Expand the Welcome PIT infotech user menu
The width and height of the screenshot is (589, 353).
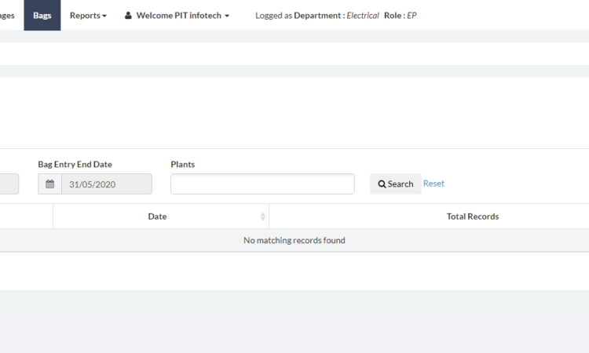click(177, 15)
